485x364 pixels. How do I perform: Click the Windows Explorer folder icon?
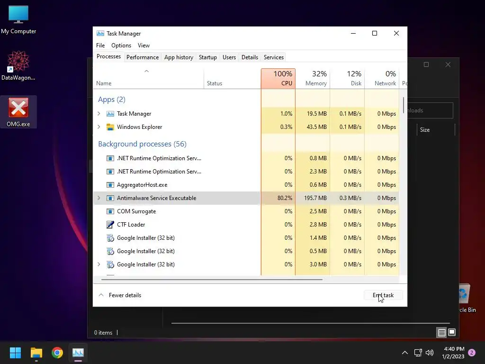(110, 127)
